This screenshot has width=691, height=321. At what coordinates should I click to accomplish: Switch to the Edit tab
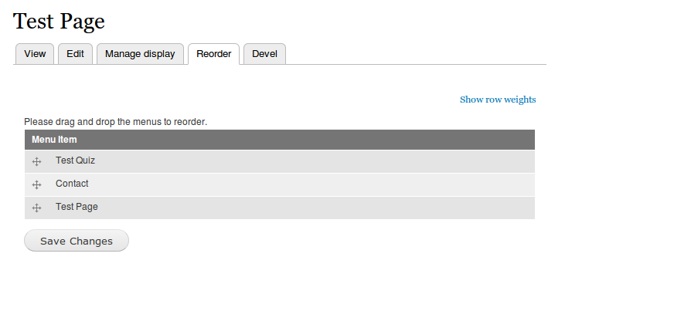coord(75,54)
